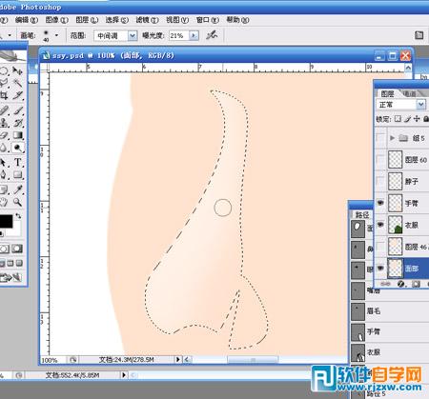Select the Type tool

[18, 162]
